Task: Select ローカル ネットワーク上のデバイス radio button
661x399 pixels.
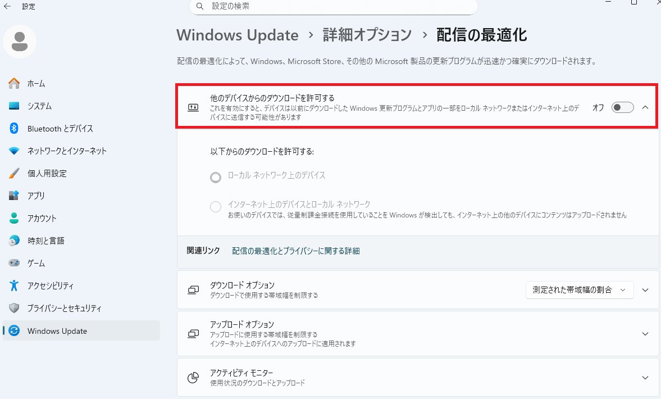Action: (x=216, y=177)
